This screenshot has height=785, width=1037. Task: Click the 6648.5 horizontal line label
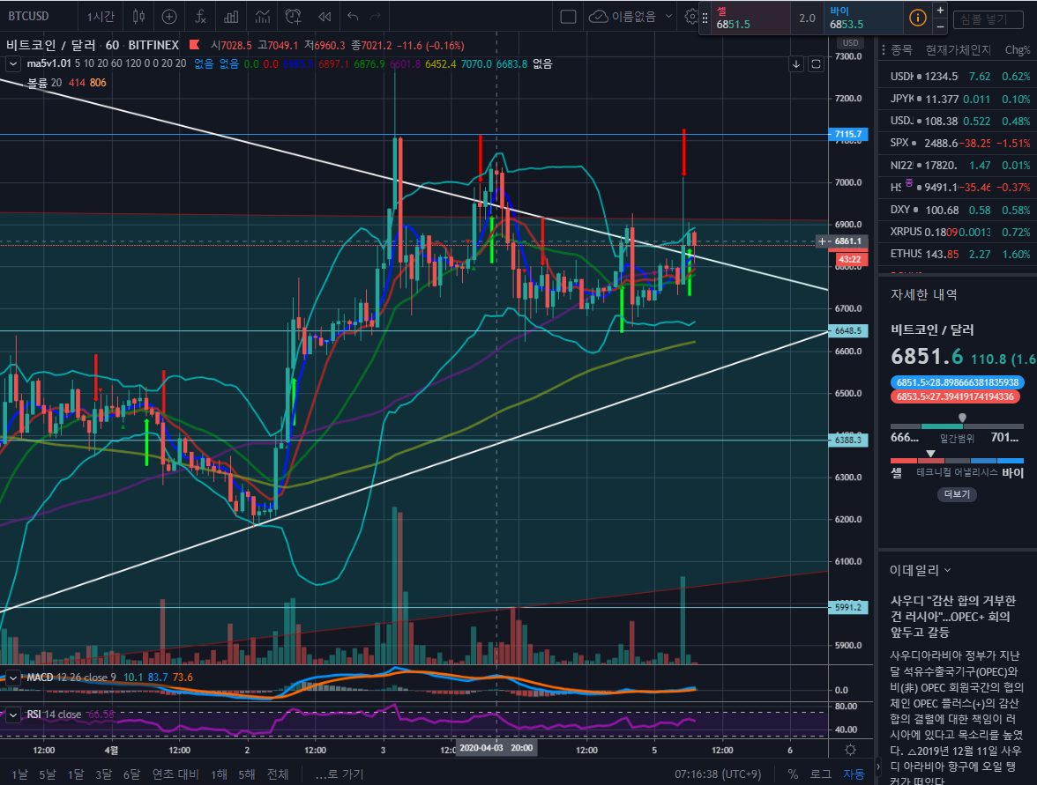pos(848,330)
